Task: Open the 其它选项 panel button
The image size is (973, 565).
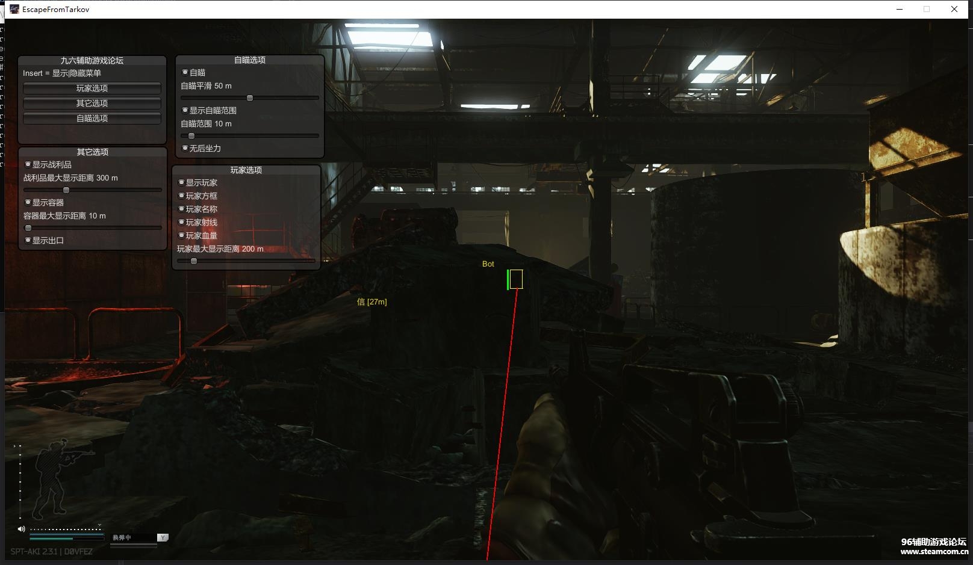Action: pyautogui.click(x=92, y=103)
